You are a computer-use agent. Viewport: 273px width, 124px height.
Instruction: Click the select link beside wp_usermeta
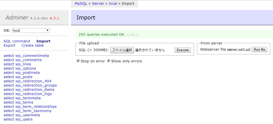click(9, 115)
